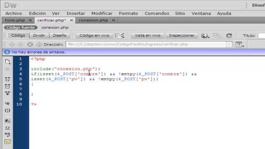This screenshot has width=265, height=149.
Task: Toggle line numbers icon
Action: [7, 121]
